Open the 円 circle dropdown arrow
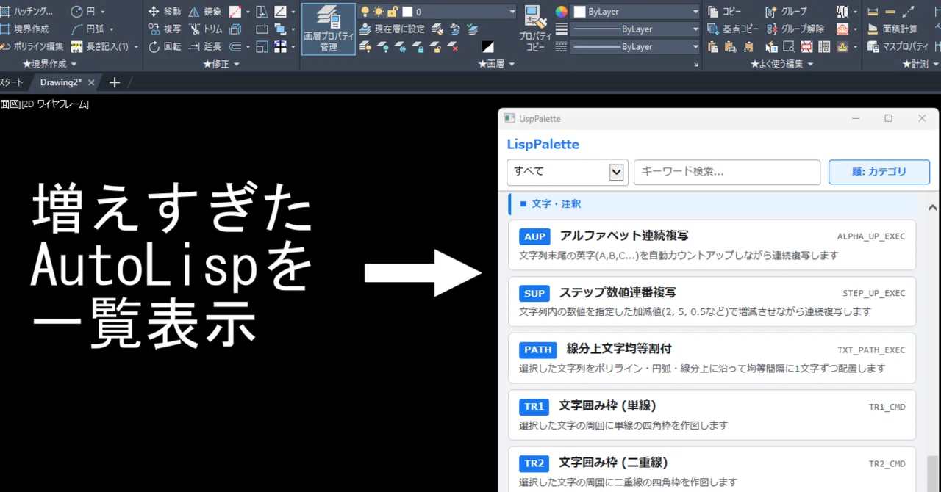Image resolution: width=941 pixels, height=492 pixels. coord(102,12)
